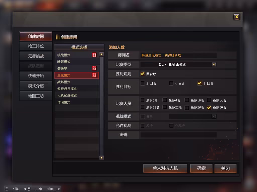Select the 最多10名 player limit checkbox

[x=187, y=100]
